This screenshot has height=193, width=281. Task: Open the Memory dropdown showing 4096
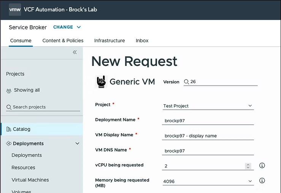point(208,181)
